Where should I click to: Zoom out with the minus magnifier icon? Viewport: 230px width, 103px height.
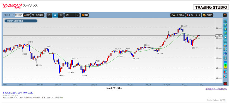(225, 76)
